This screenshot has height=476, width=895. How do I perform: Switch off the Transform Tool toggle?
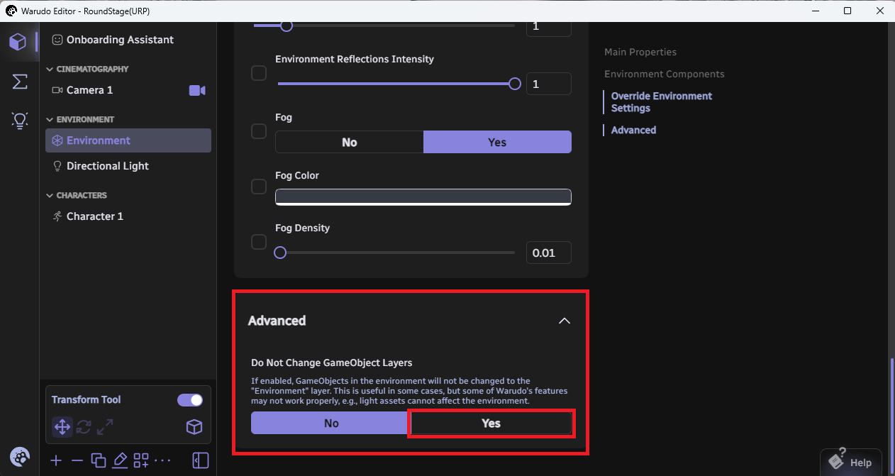tap(190, 400)
